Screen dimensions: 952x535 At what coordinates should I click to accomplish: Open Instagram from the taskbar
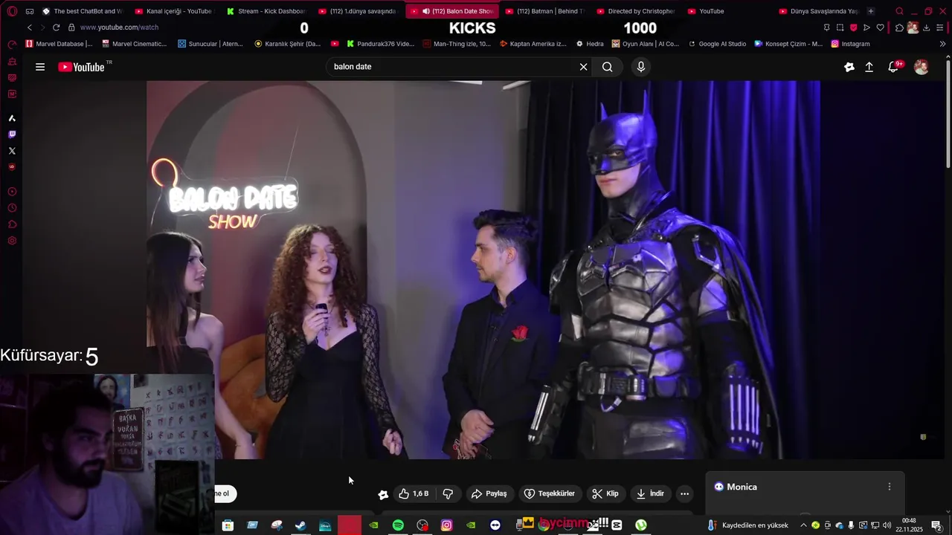click(446, 525)
